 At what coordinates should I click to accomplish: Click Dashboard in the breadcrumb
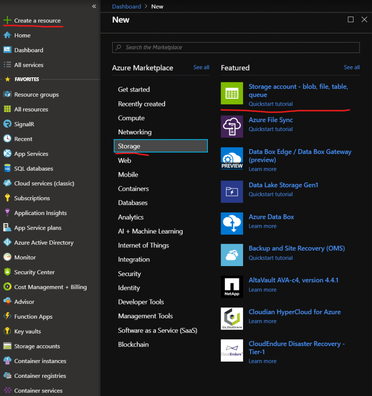coord(127,7)
